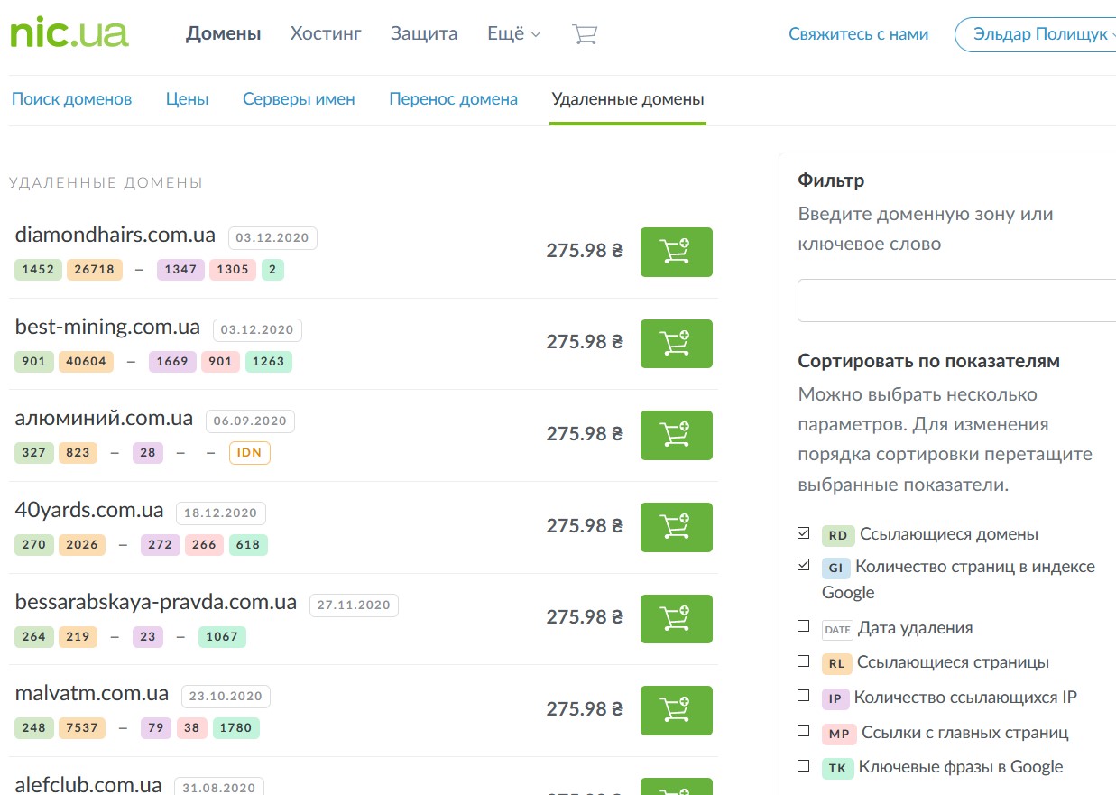Enable the DATE Дата удаления checkbox
1116x795 pixels.
click(804, 626)
